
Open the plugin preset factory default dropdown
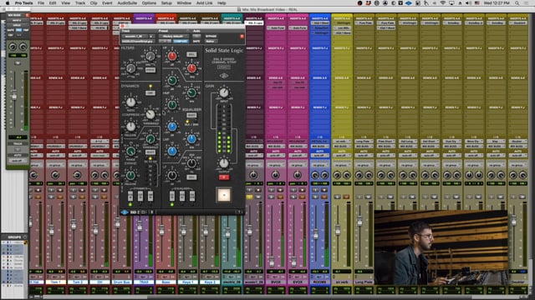tap(173, 36)
